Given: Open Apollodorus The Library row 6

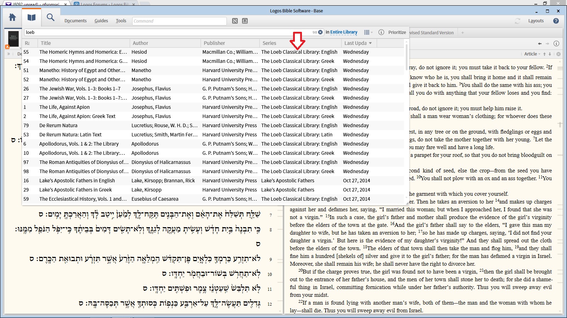Looking at the screenshot, I should point(213,144).
